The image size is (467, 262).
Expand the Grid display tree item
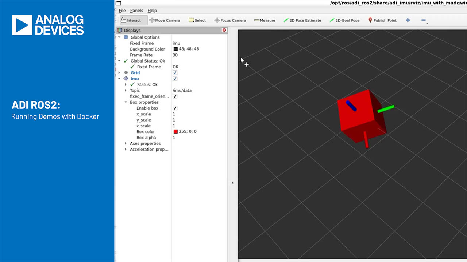pyautogui.click(x=119, y=73)
